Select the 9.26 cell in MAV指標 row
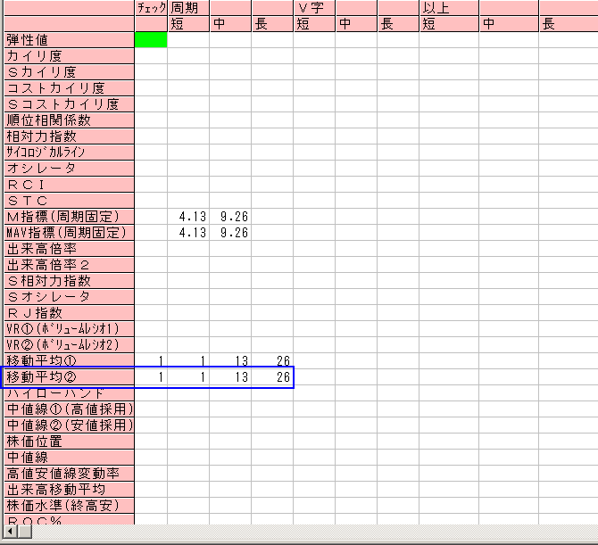This screenshot has height=545, width=598. pyautogui.click(x=230, y=233)
